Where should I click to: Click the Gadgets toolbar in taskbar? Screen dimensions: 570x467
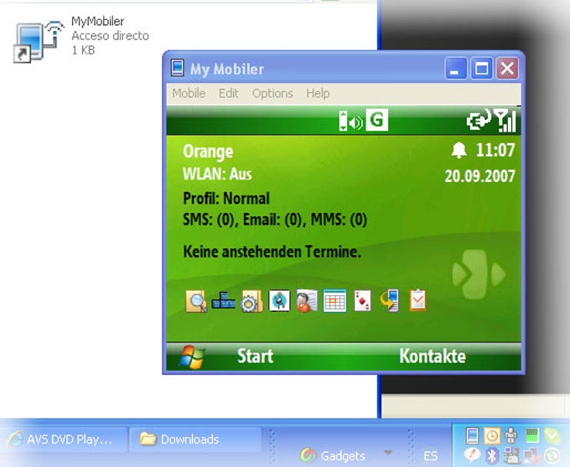tap(333, 455)
